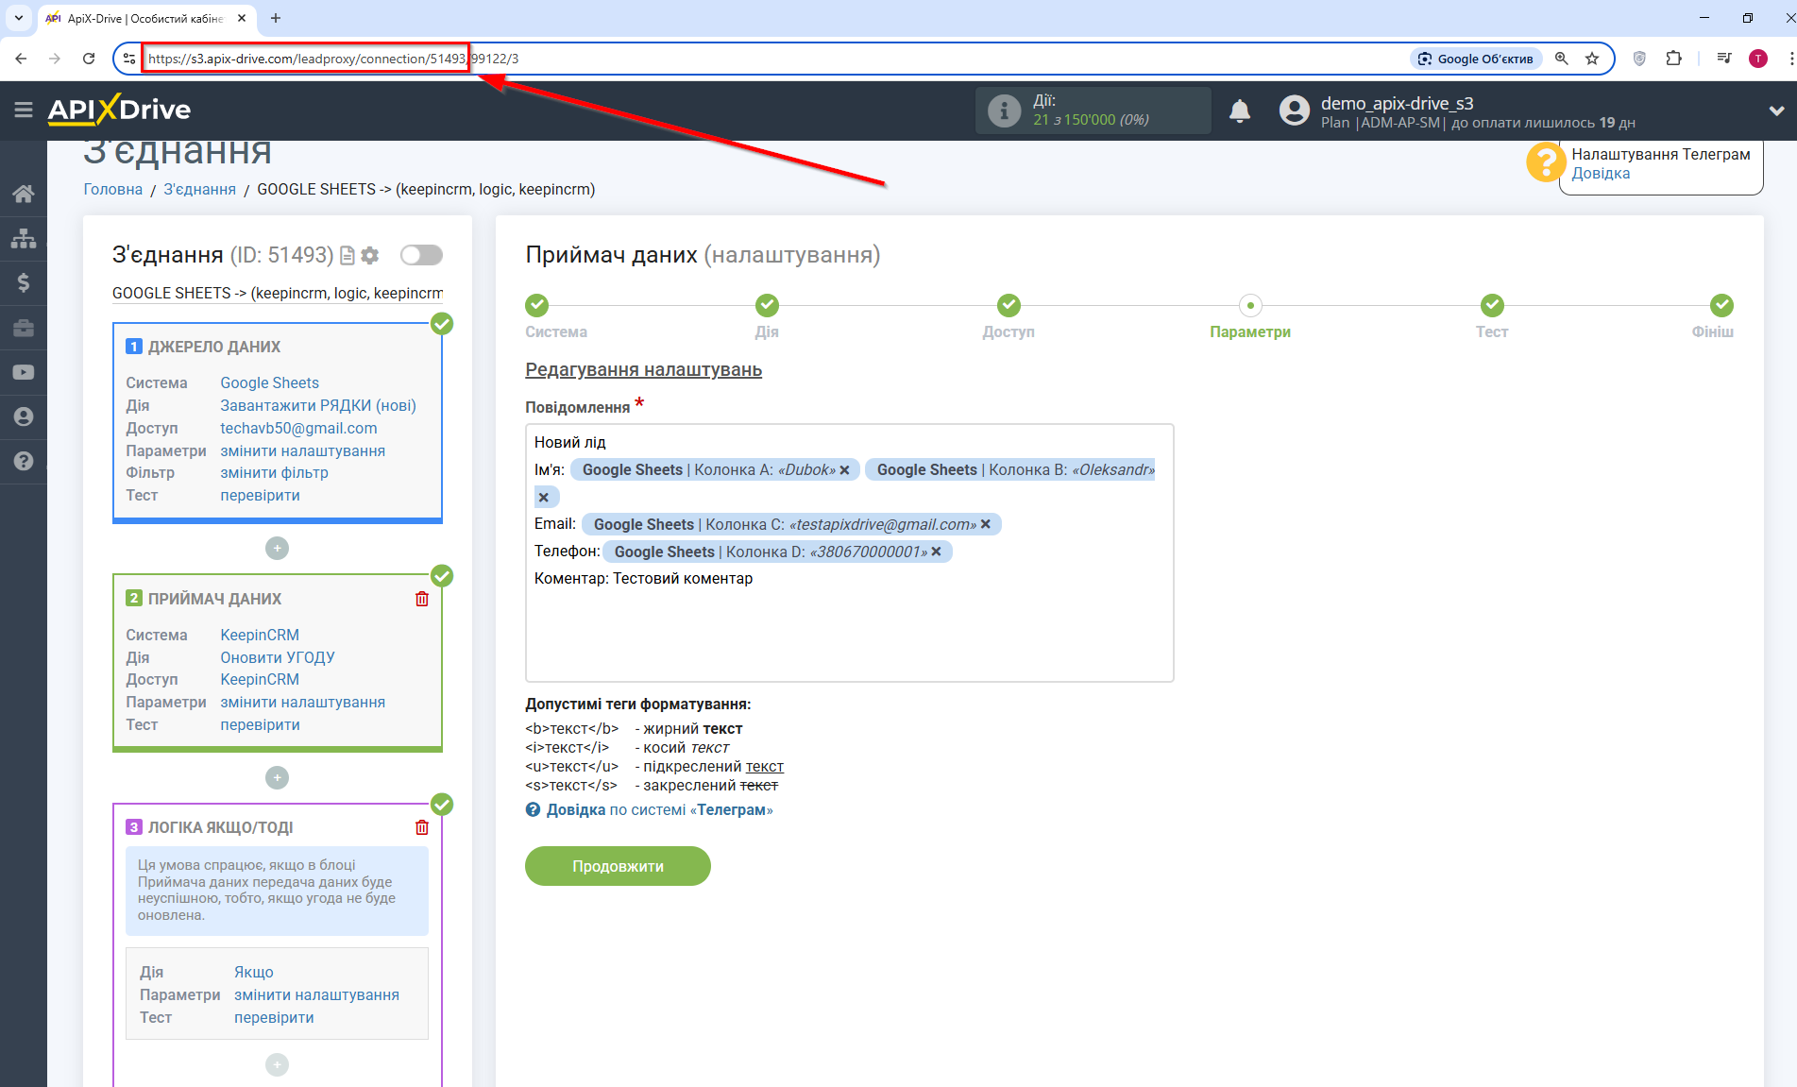Click the browser profile avatar T
This screenshot has width=1797, height=1087.
[1758, 59]
